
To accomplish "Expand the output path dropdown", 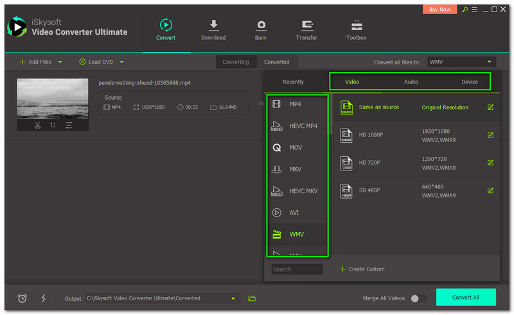I will pos(233,298).
